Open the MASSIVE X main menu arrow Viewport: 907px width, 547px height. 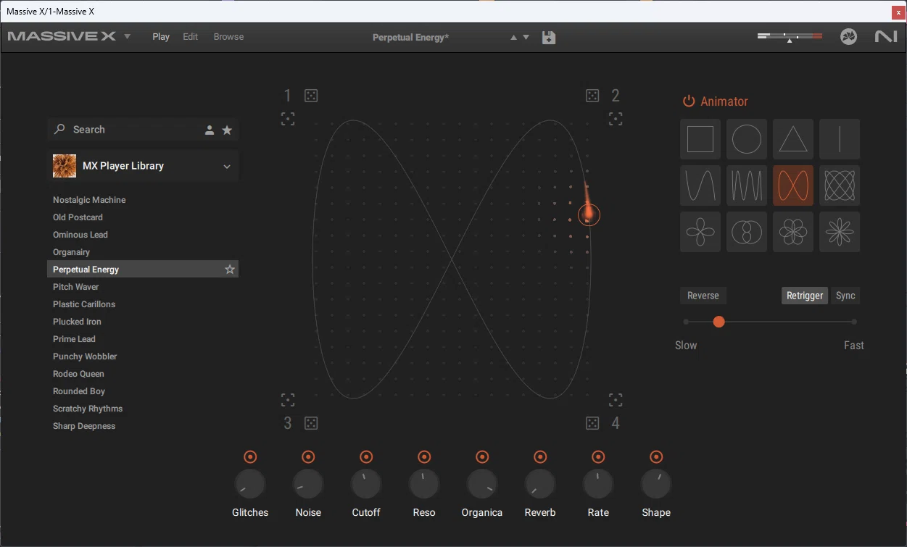(128, 36)
